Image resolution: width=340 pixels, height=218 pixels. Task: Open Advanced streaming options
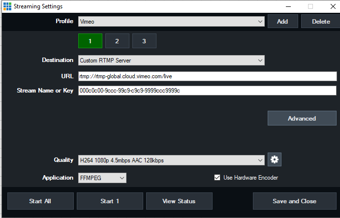[x=302, y=118]
